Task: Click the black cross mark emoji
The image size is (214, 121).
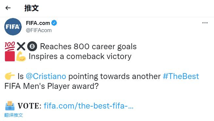Action: click(x=21, y=47)
